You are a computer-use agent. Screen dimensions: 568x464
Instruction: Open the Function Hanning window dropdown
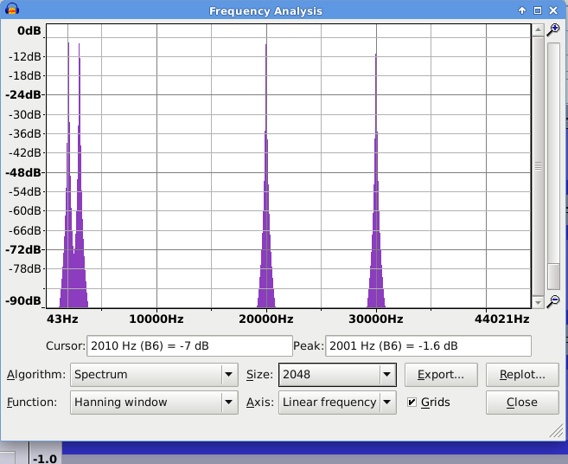(x=154, y=403)
